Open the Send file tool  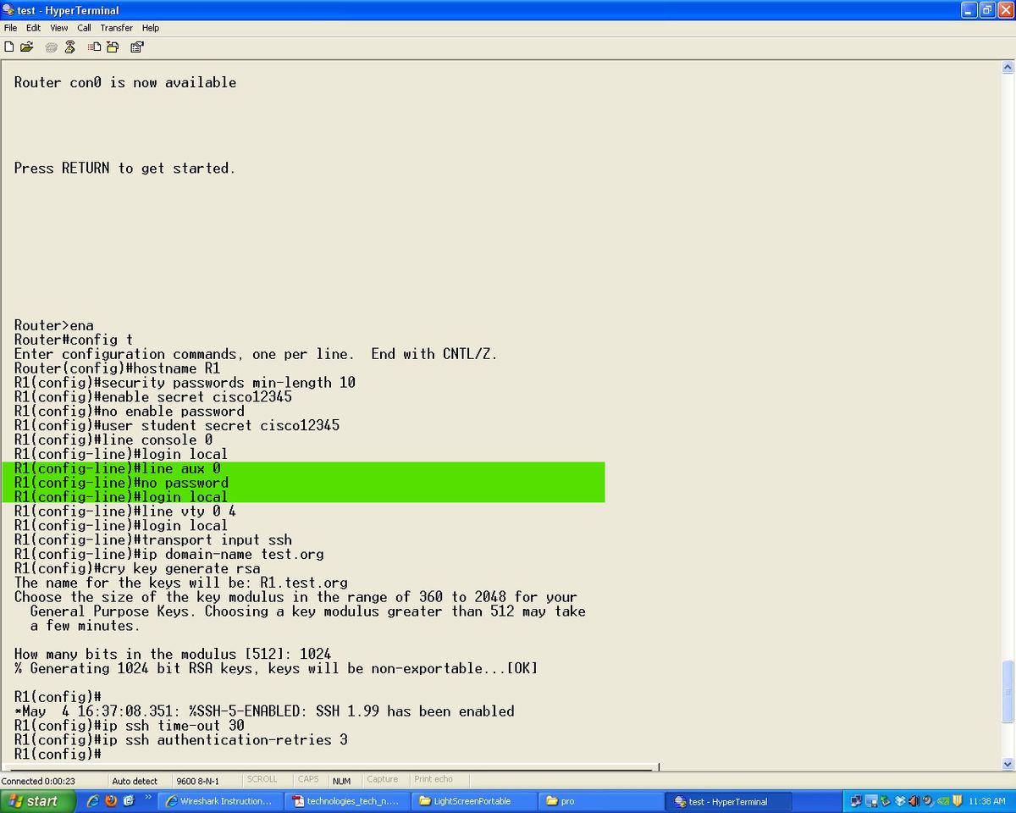click(x=93, y=47)
